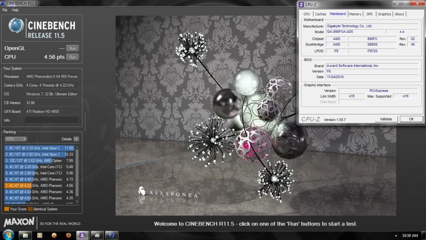This screenshot has width=426, height=240.
Task: Click the Model field GA-890FXA-UD5
Action: pos(355,32)
